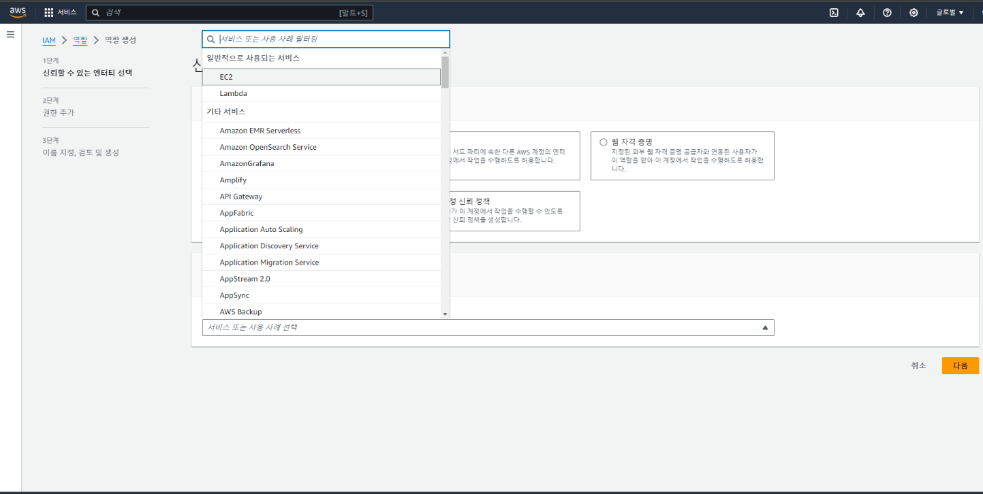Screen dimensions: 983x494
Task: Go to 역할 breadcrumb link
Action: point(80,40)
